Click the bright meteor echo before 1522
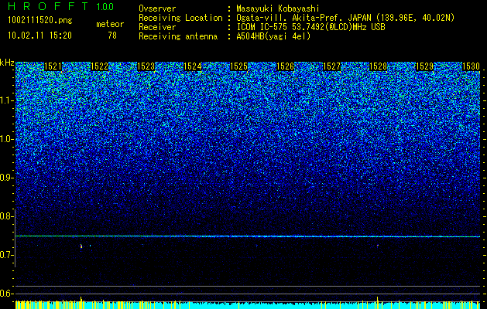This screenshot has width=487, height=309. point(81,246)
